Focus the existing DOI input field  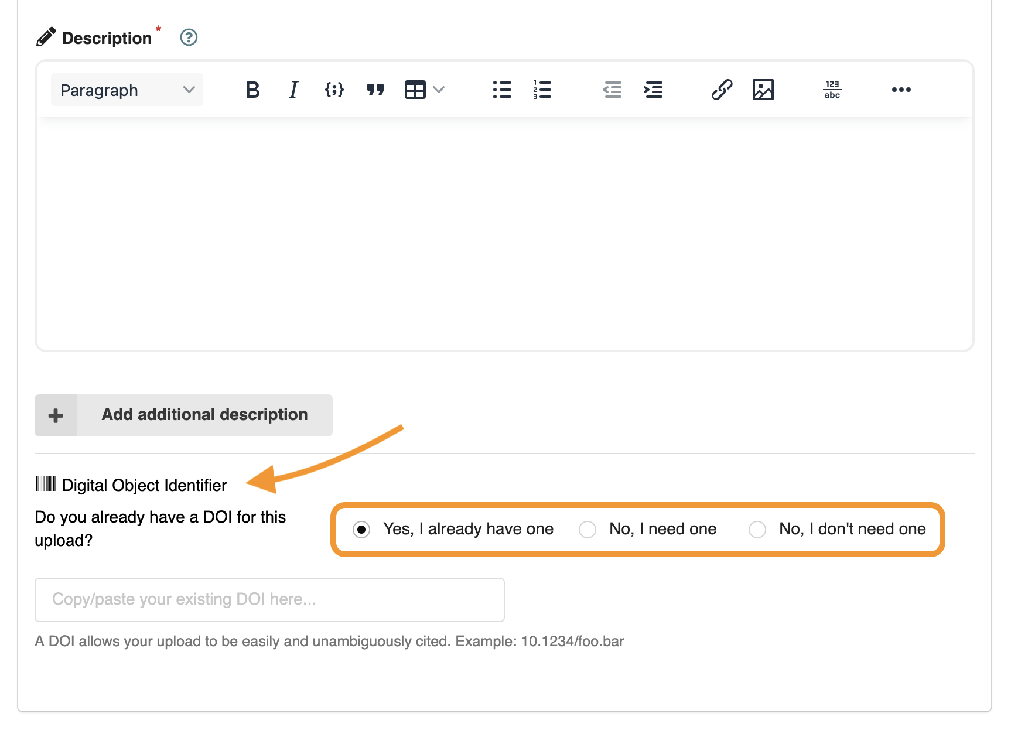[269, 600]
